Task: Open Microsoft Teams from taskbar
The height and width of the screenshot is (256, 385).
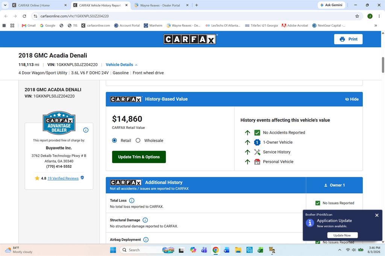Action: coord(204,250)
